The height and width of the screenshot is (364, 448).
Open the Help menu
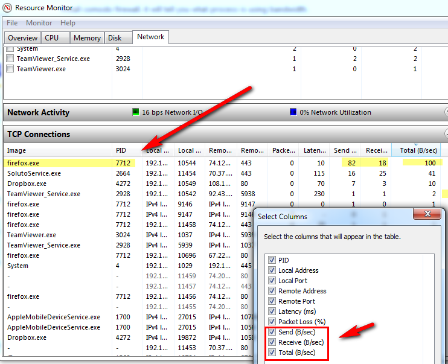[68, 23]
